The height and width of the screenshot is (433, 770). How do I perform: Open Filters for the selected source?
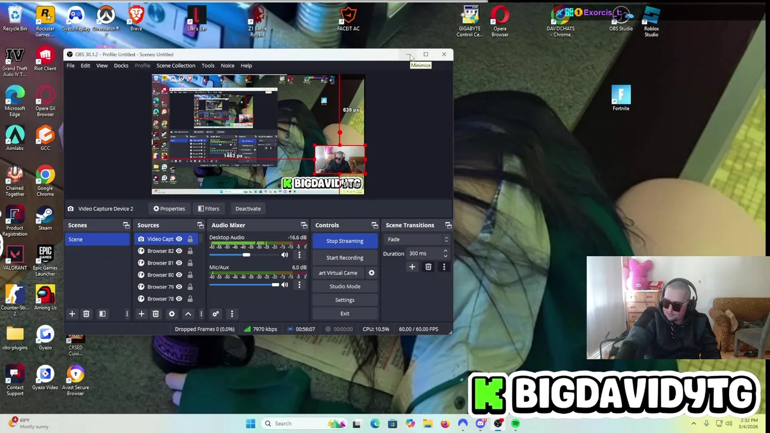[x=208, y=209]
